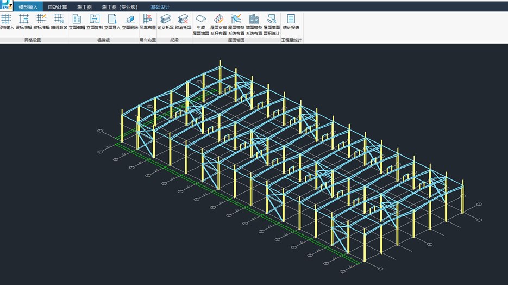This screenshot has width=508, height=285.
Task: Click the 吊车布置 group label below icon
Action: pyautogui.click(x=148, y=40)
